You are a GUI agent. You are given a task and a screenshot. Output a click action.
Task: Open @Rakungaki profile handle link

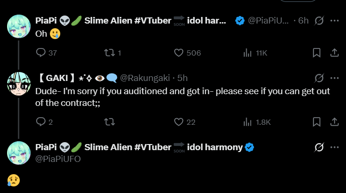click(x=145, y=78)
